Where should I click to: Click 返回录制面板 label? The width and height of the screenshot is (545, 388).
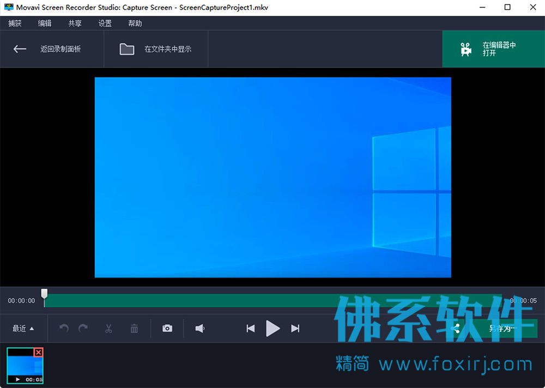click(x=60, y=49)
